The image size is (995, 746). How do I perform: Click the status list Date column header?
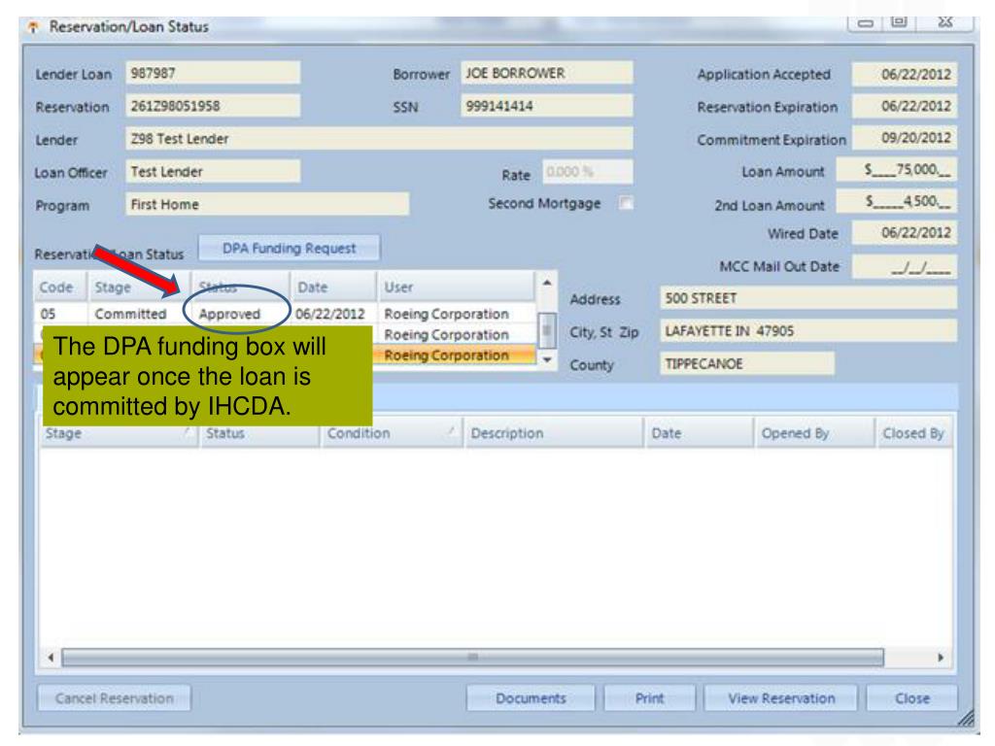[333, 287]
